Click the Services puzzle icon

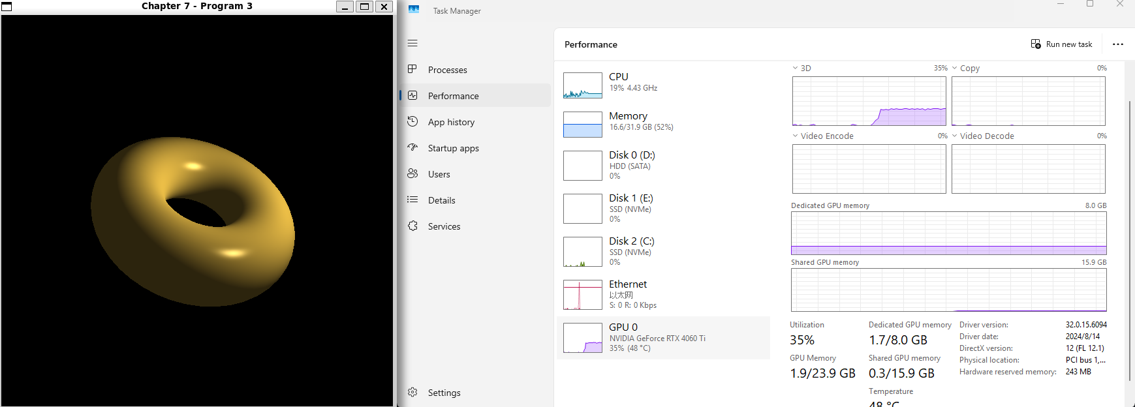412,226
